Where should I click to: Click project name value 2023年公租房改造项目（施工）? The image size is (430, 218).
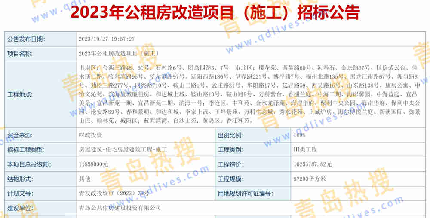pyautogui.click(x=119, y=54)
